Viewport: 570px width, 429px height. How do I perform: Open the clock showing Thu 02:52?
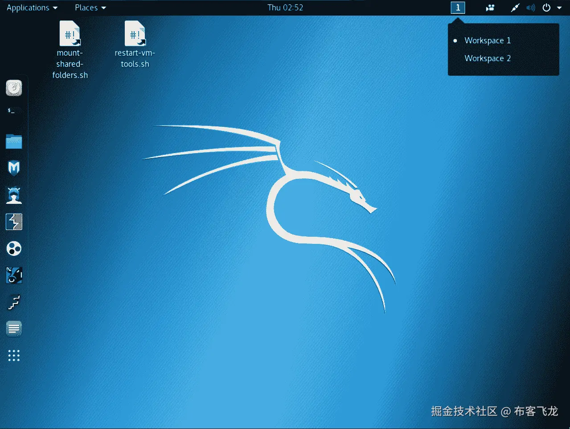point(285,8)
